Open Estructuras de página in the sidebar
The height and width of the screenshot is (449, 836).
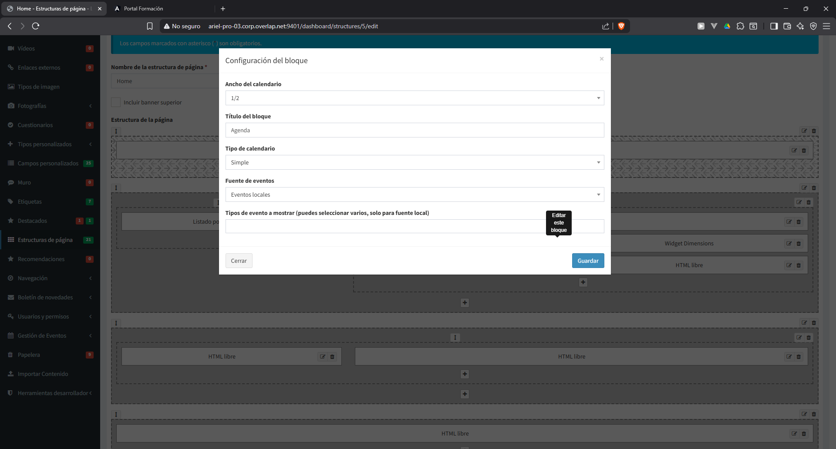50,240
